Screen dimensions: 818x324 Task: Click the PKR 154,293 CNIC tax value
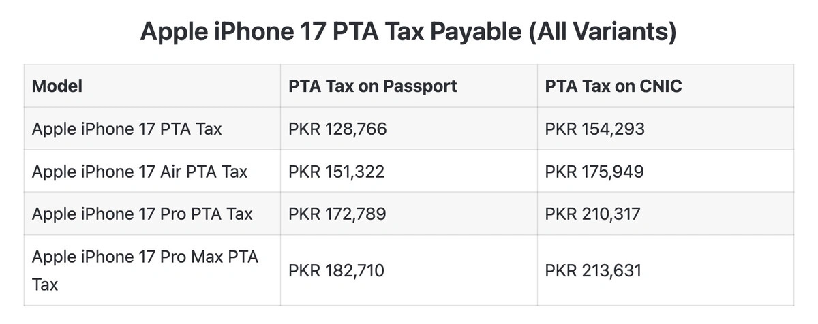point(594,129)
